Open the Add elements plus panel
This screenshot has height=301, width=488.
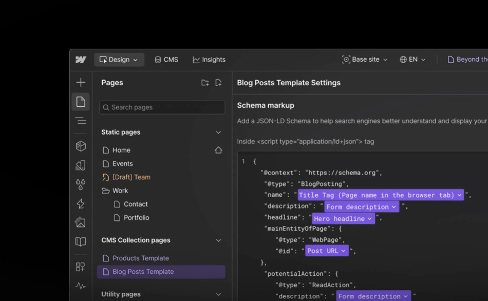coord(81,82)
